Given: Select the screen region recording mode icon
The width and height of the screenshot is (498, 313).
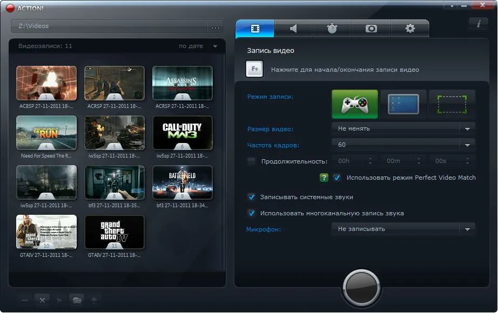Looking at the screenshot, I should pyautogui.click(x=452, y=104).
